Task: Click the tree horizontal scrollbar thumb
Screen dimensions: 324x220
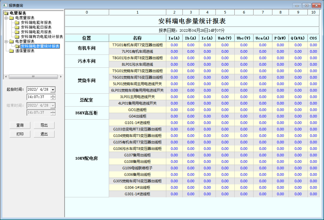Action: point(33,77)
